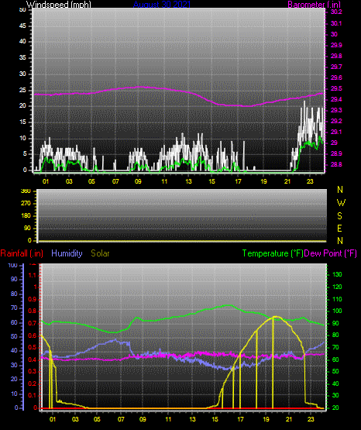Click the red 1.1 value on rainfall axis
The image size is (361, 430).
(33, 275)
